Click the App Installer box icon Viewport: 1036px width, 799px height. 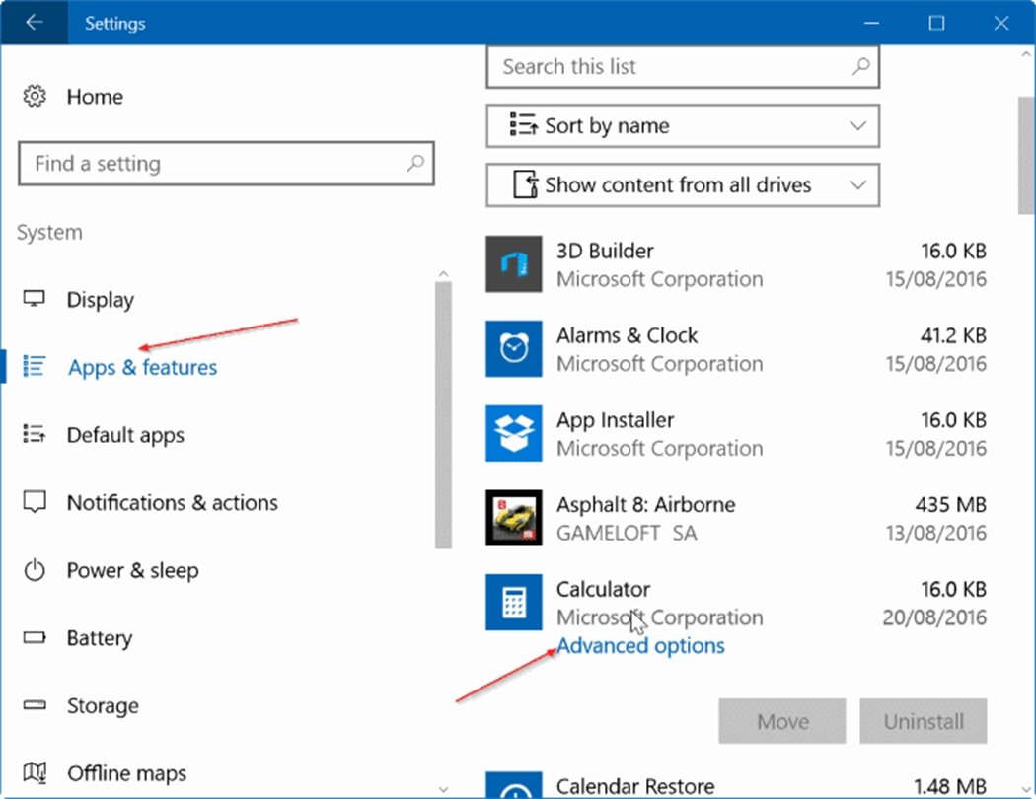(514, 434)
